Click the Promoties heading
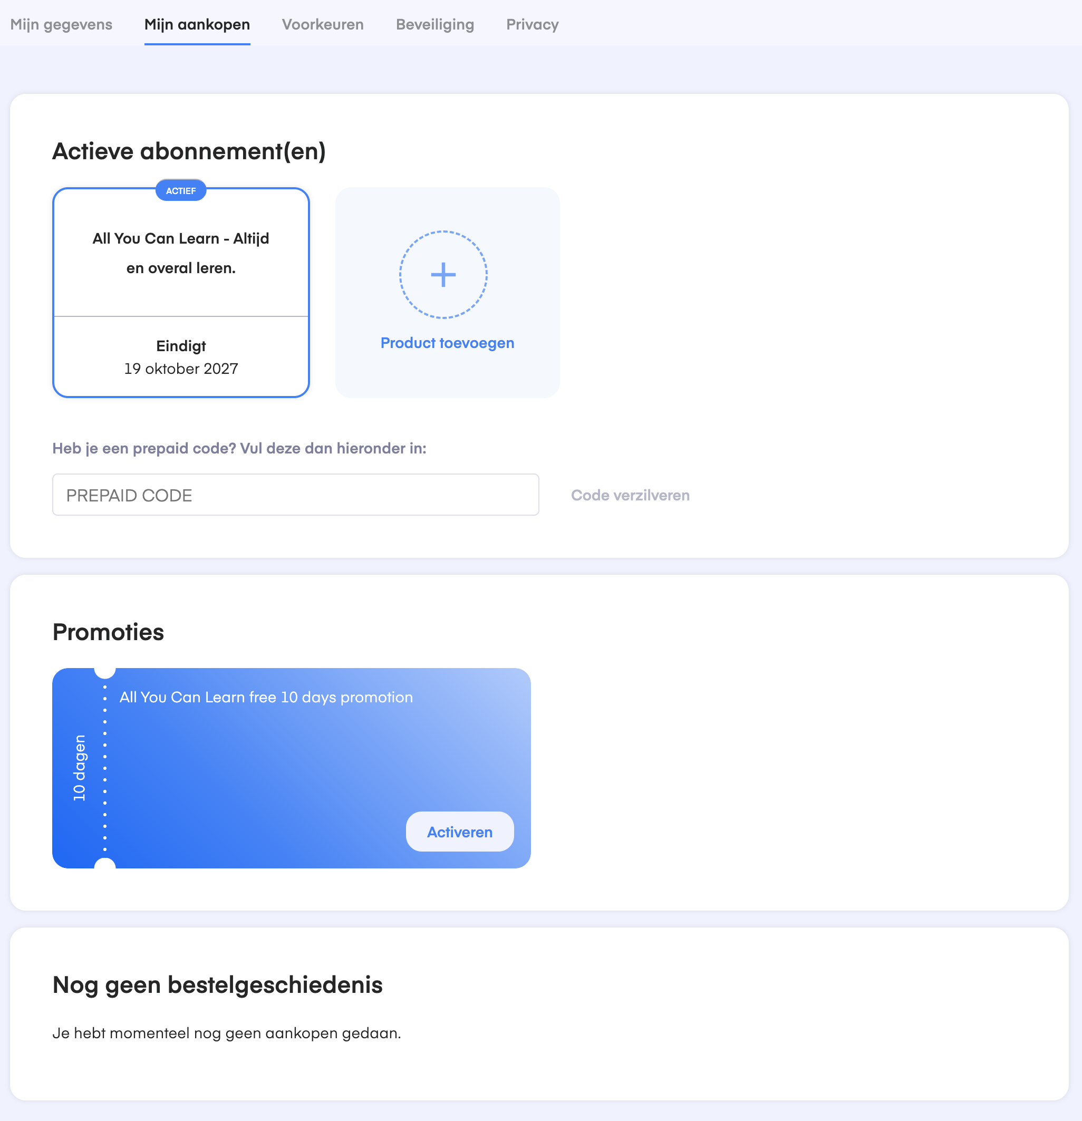 coord(109,632)
